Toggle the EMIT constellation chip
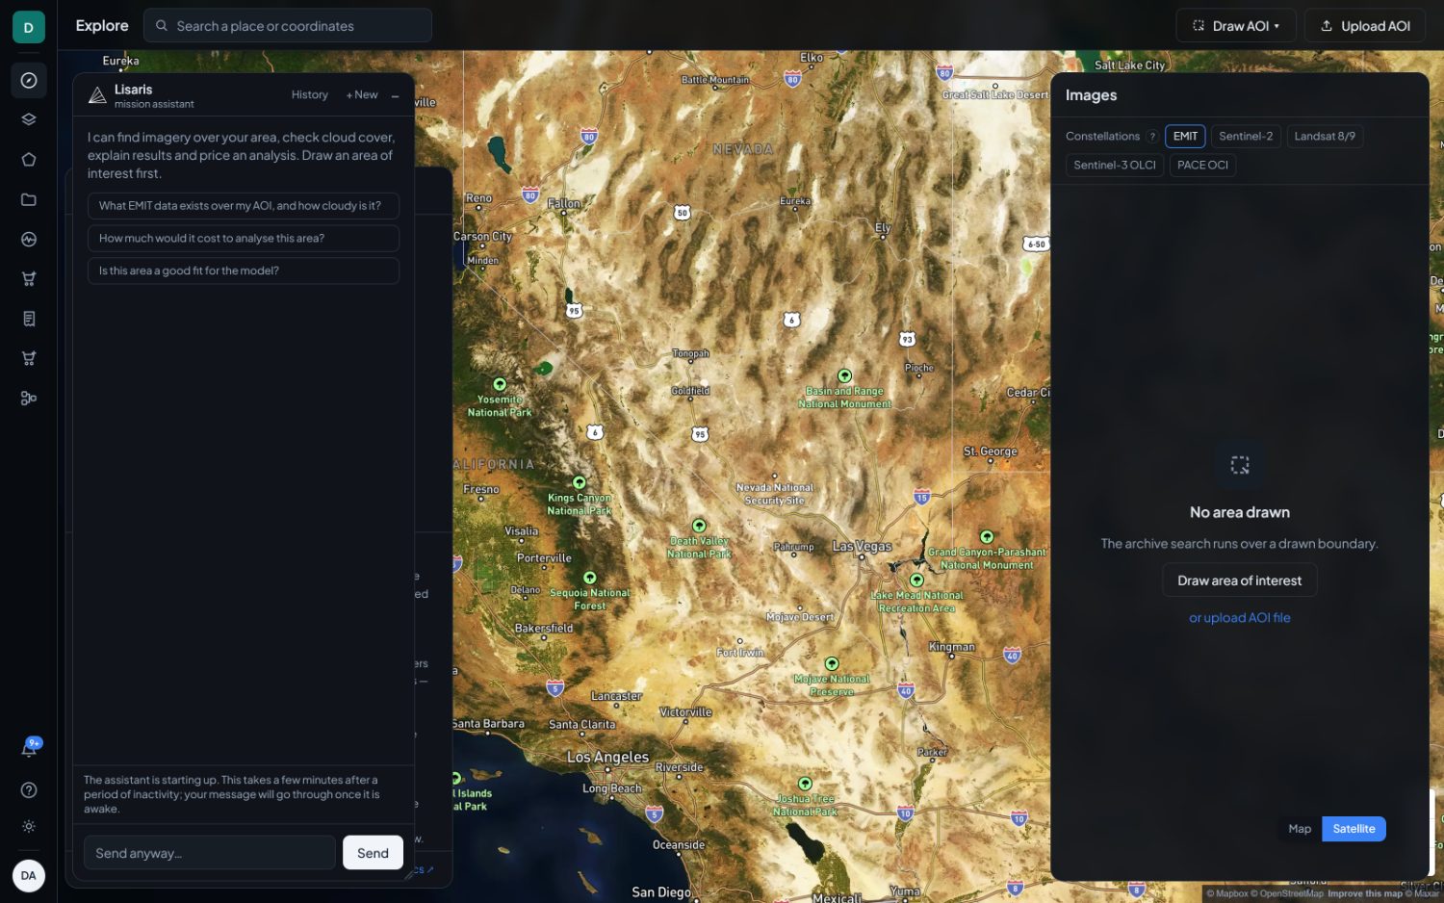 1185,137
